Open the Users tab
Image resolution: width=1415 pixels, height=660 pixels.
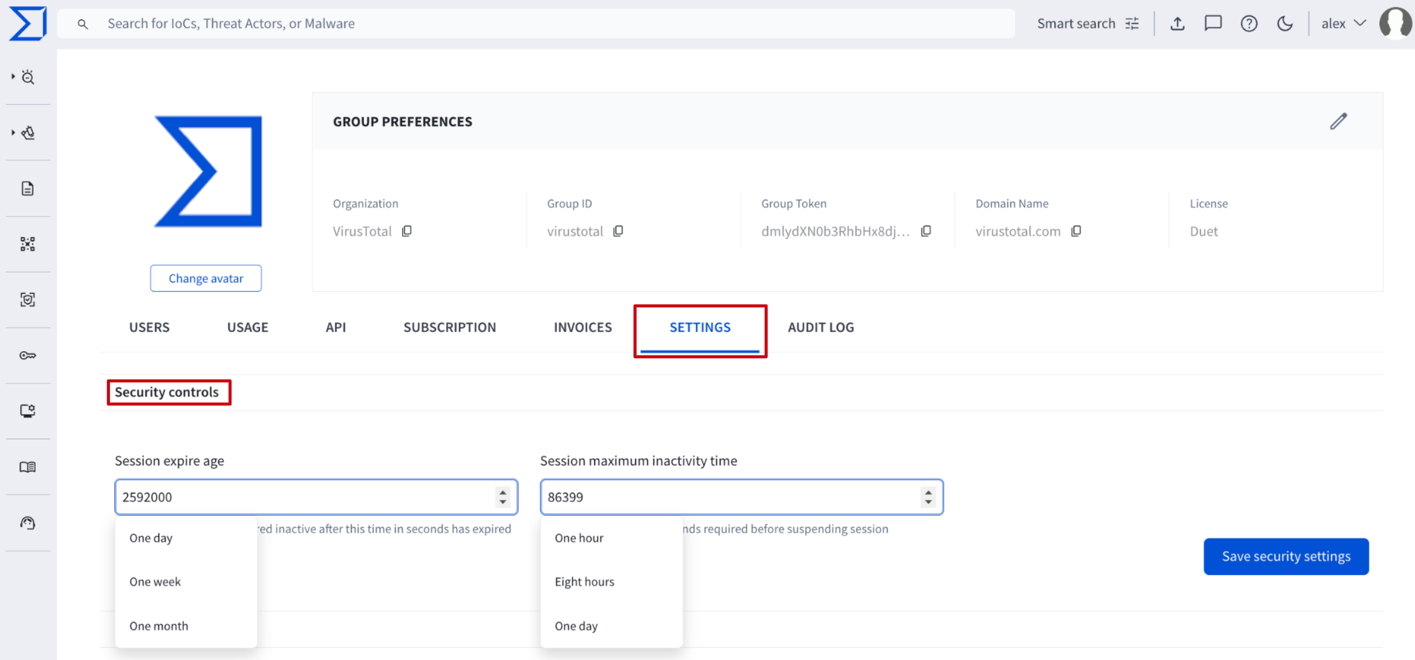pyautogui.click(x=149, y=327)
